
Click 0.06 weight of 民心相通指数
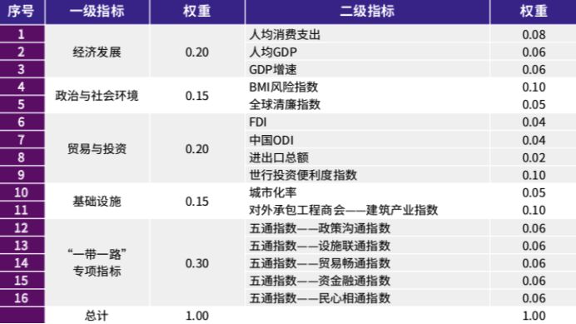[534, 298]
